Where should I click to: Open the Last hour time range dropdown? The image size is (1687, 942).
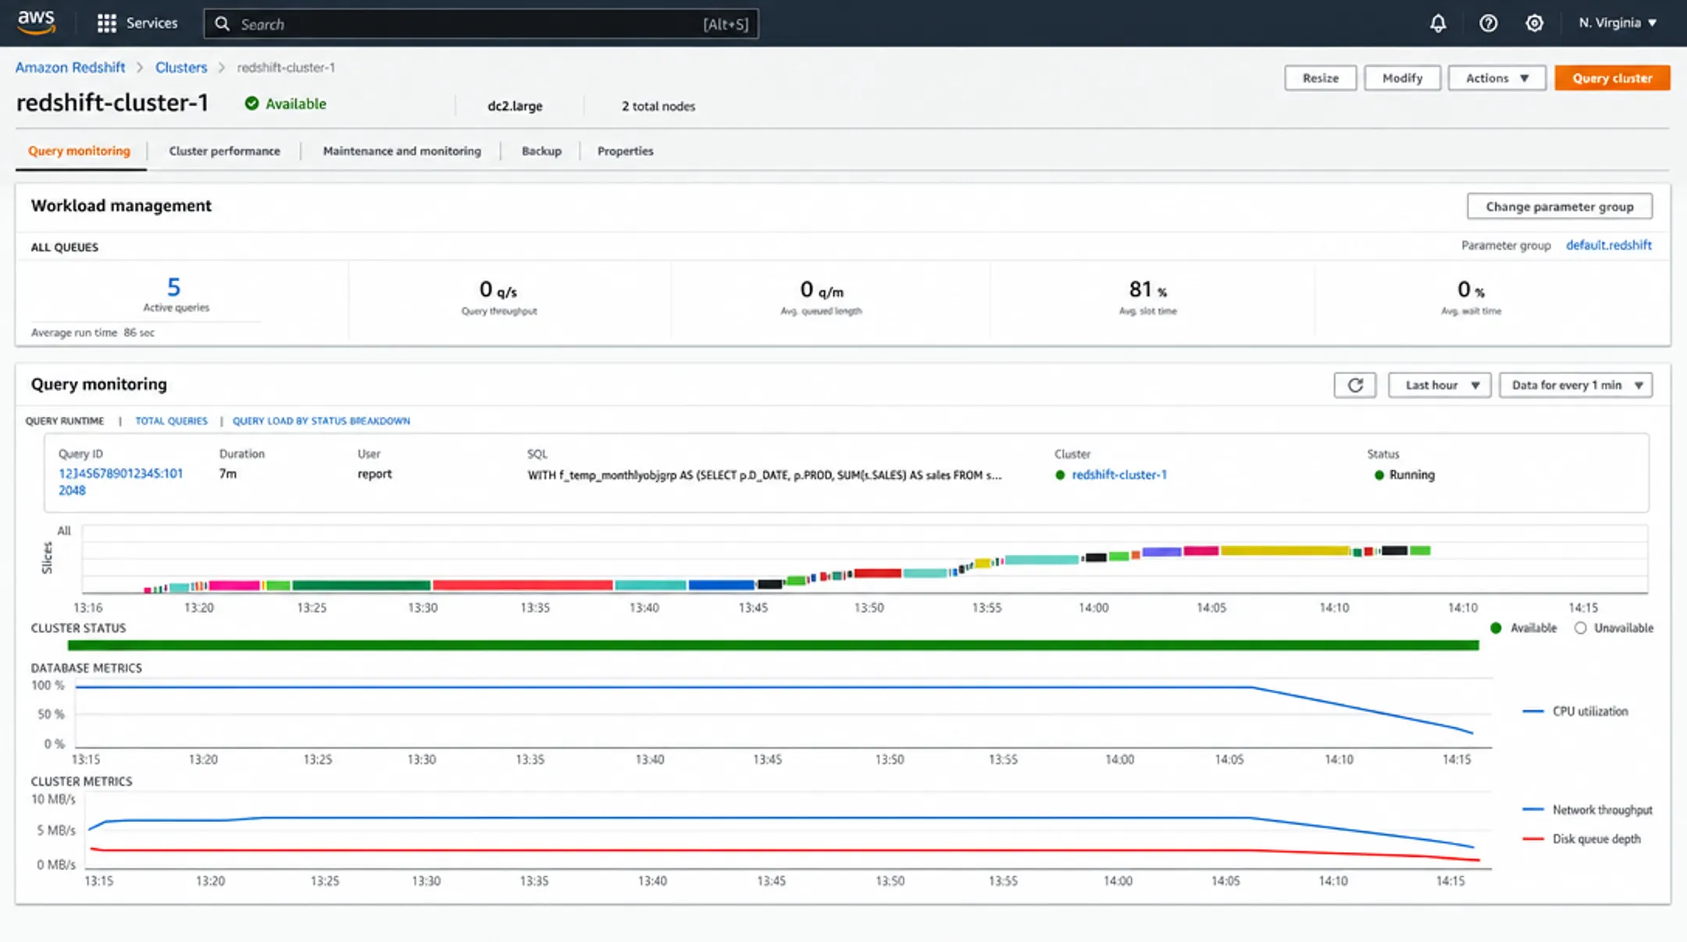coord(1439,385)
